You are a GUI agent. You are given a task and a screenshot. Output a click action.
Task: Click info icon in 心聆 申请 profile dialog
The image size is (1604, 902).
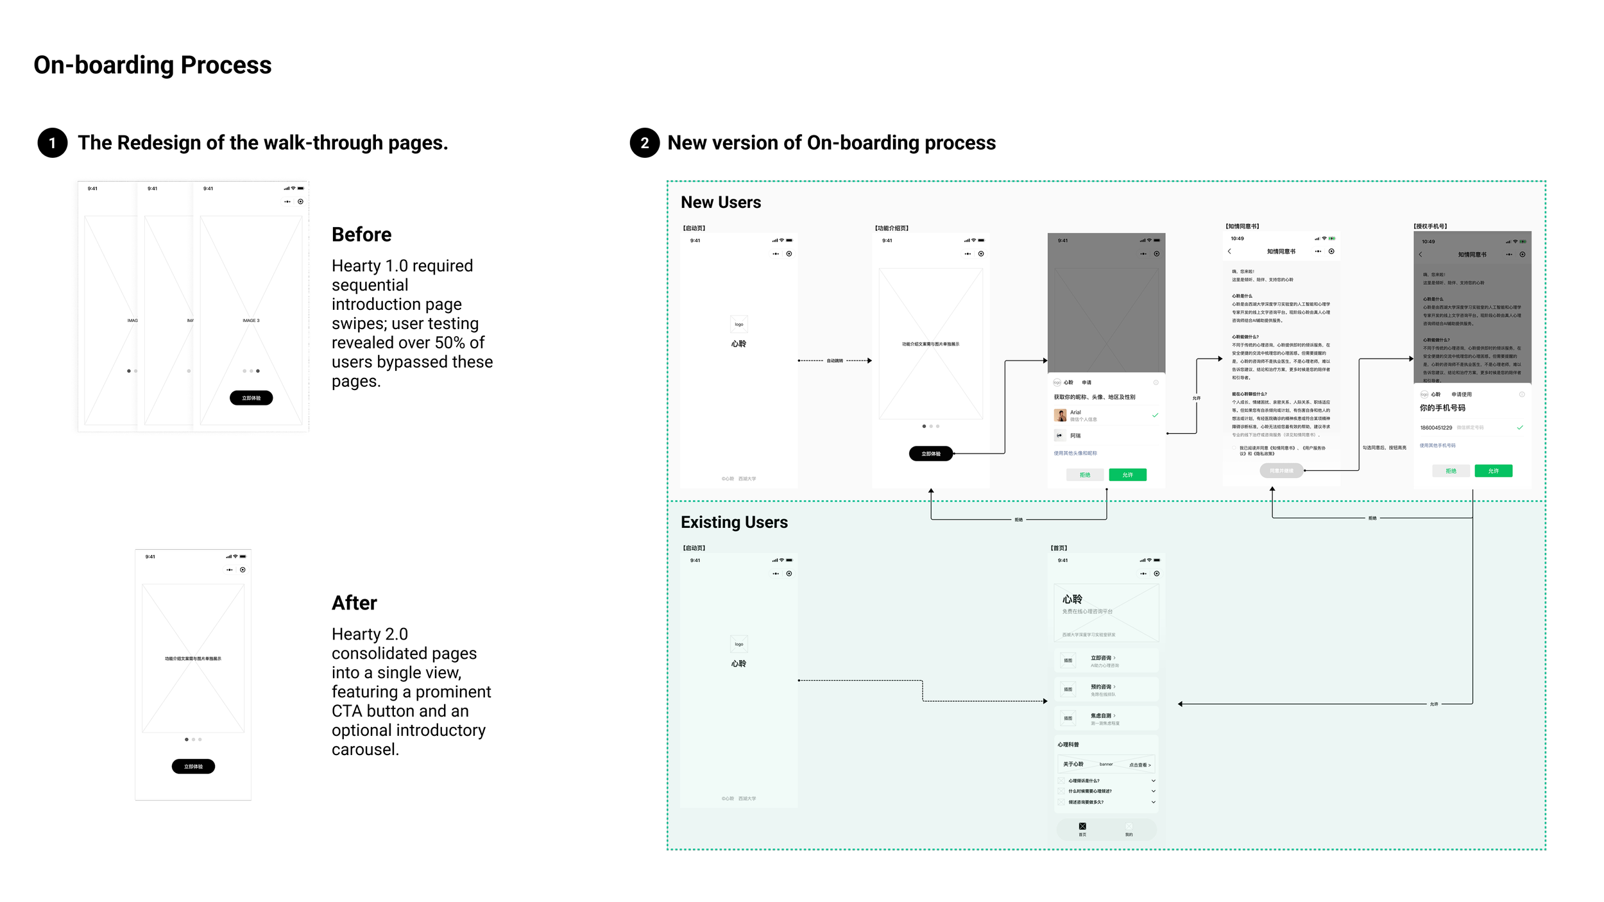[x=1156, y=382]
